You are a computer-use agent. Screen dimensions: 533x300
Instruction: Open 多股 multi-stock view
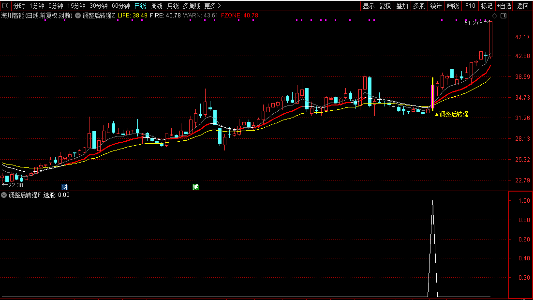pos(419,6)
